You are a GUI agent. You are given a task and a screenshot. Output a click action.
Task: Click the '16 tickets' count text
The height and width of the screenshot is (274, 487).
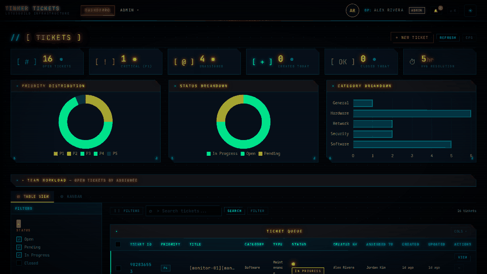(467, 211)
